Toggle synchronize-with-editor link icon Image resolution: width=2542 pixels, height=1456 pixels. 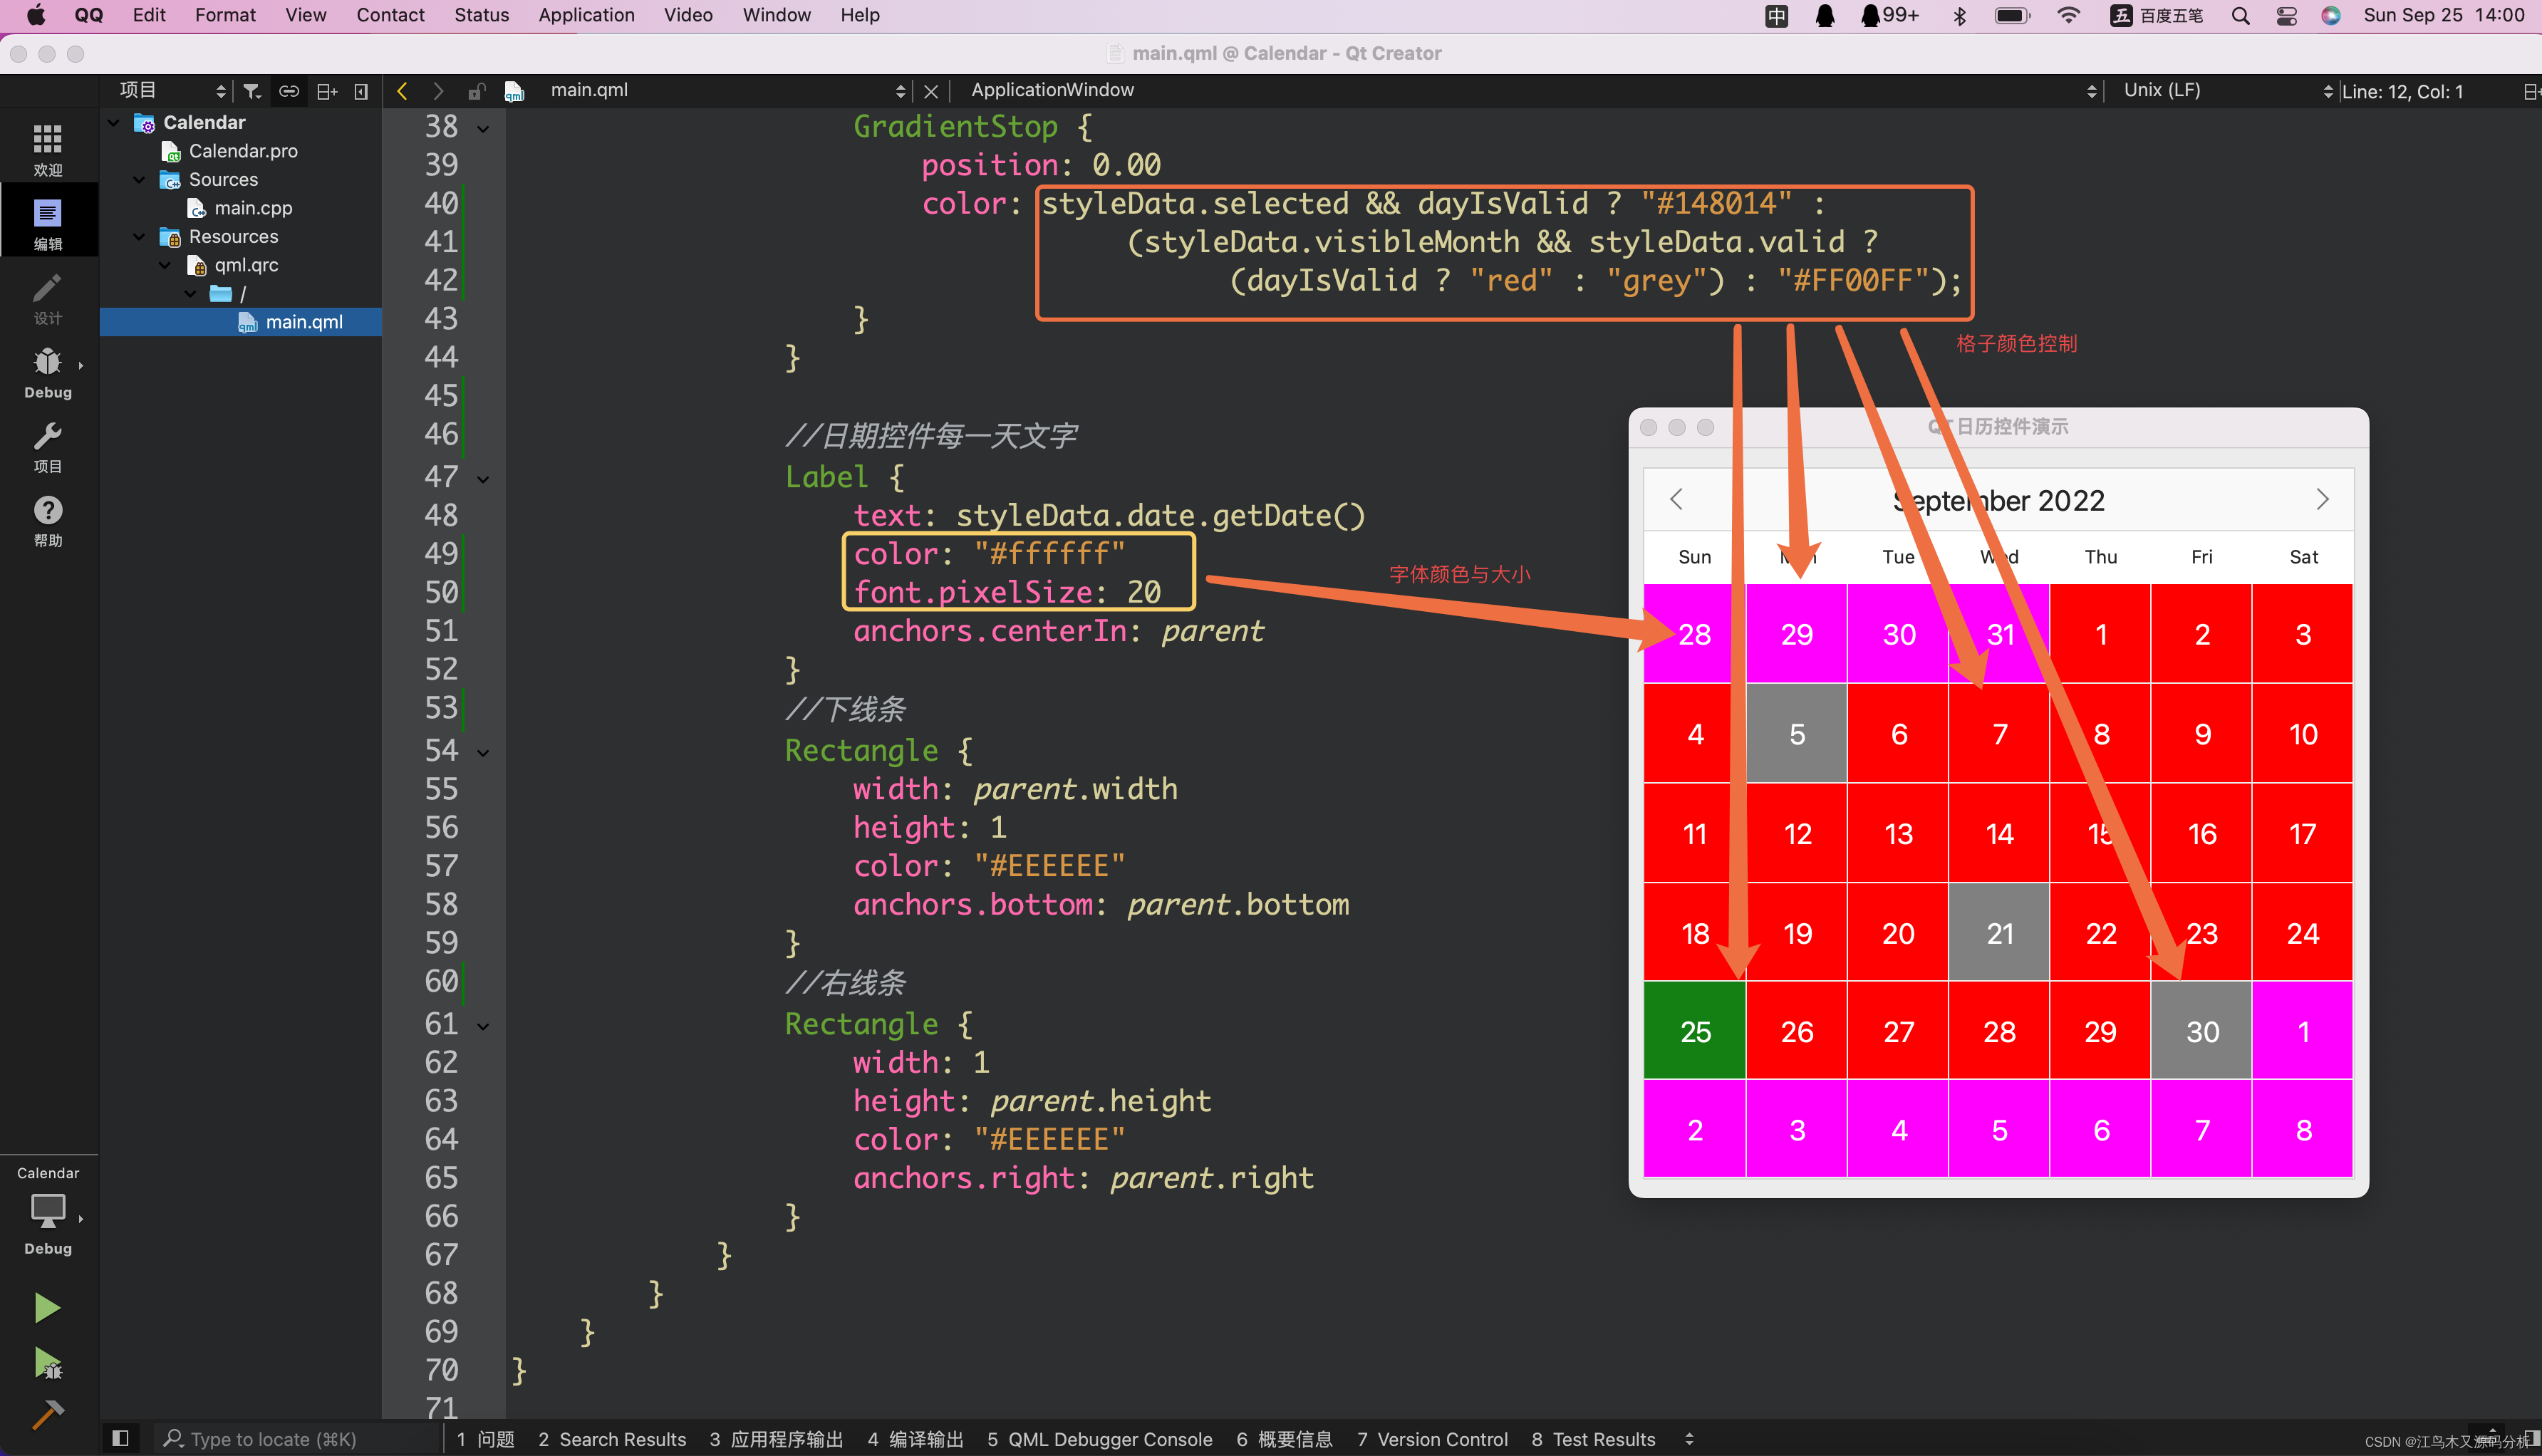[x=289, y=91]
